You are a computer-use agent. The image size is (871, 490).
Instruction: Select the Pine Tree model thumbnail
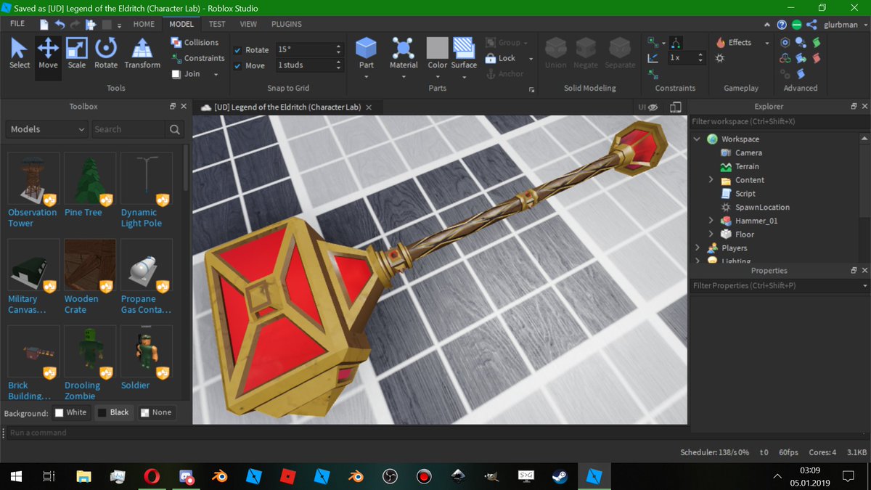click(89, 179)
